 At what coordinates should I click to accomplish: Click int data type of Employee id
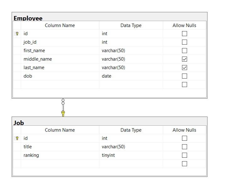pos(131,34)
